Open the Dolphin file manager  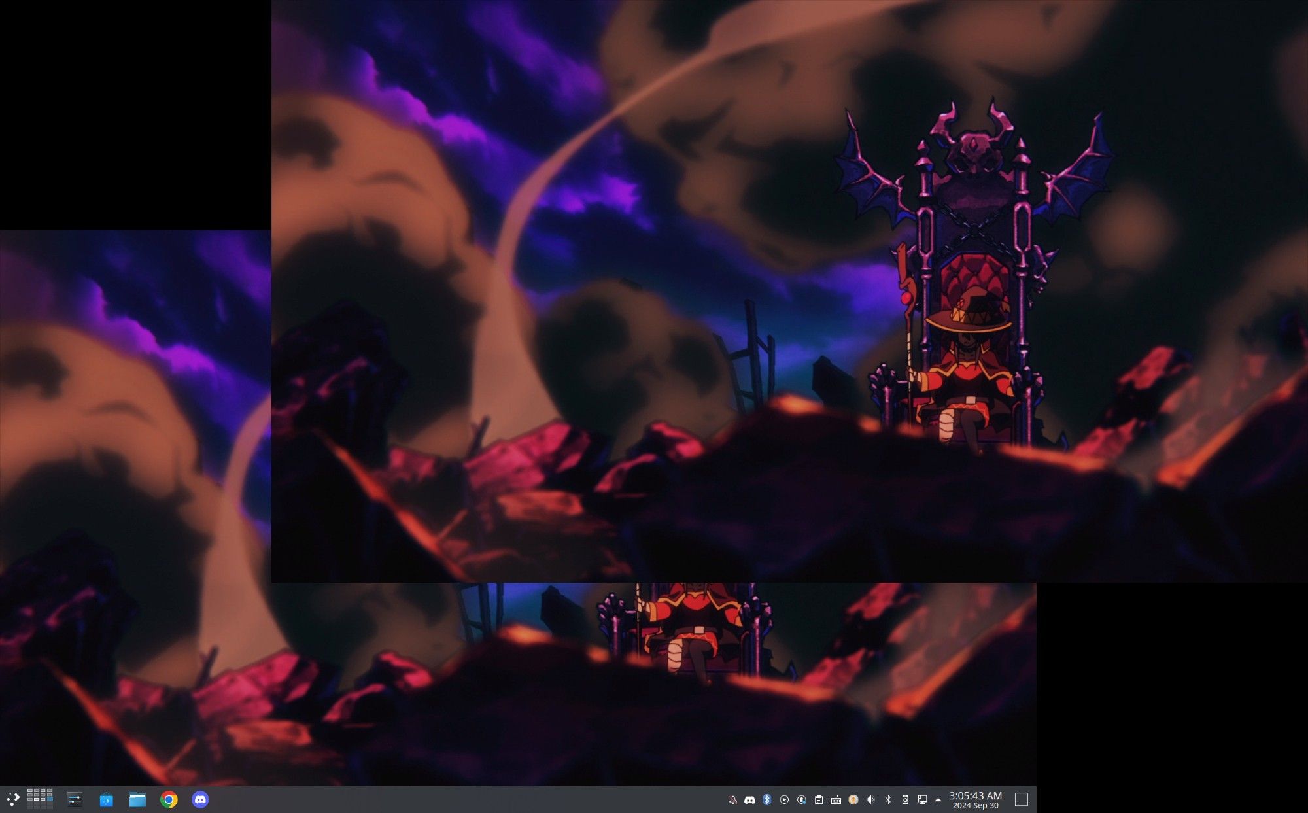[137, 799]
